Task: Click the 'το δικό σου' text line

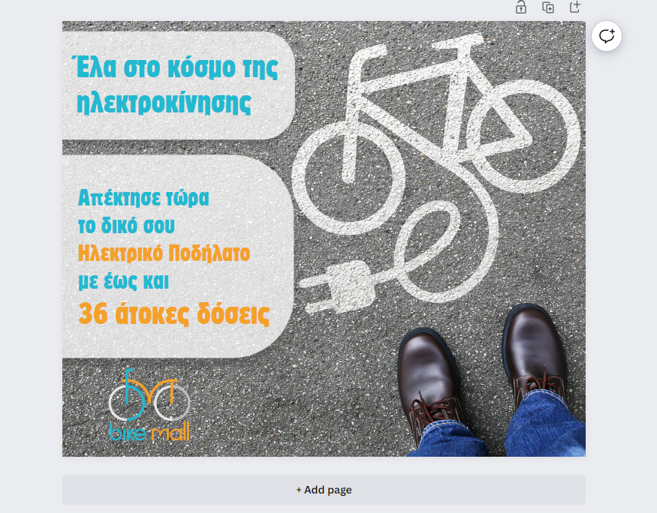Action: pos(127,226)
